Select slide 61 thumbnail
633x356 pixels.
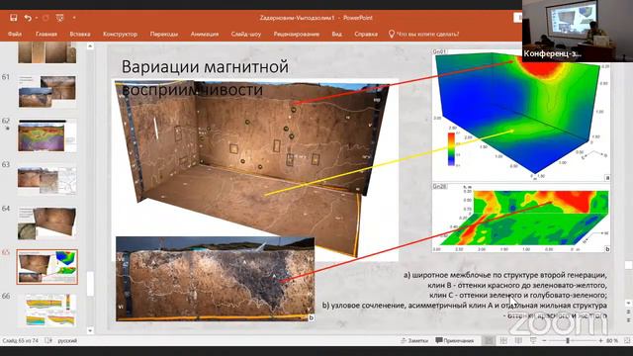[x=46, y=91]
